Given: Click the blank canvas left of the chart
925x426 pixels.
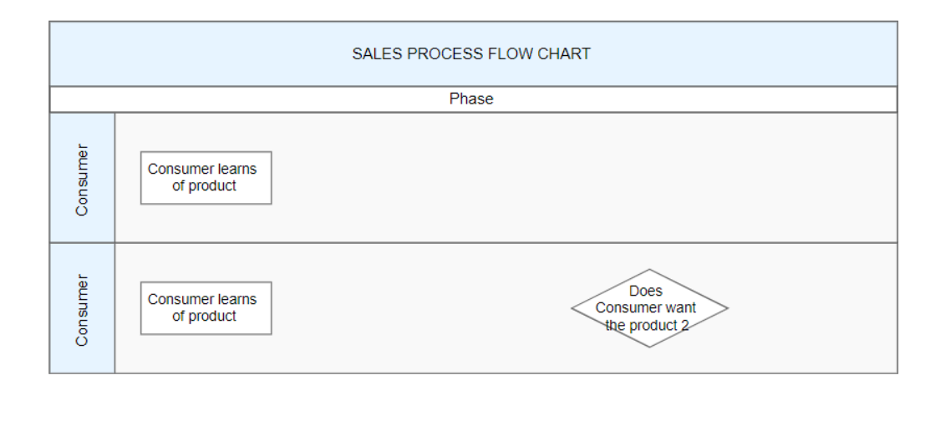Looking at the screenshot, I should click(23, 209).
